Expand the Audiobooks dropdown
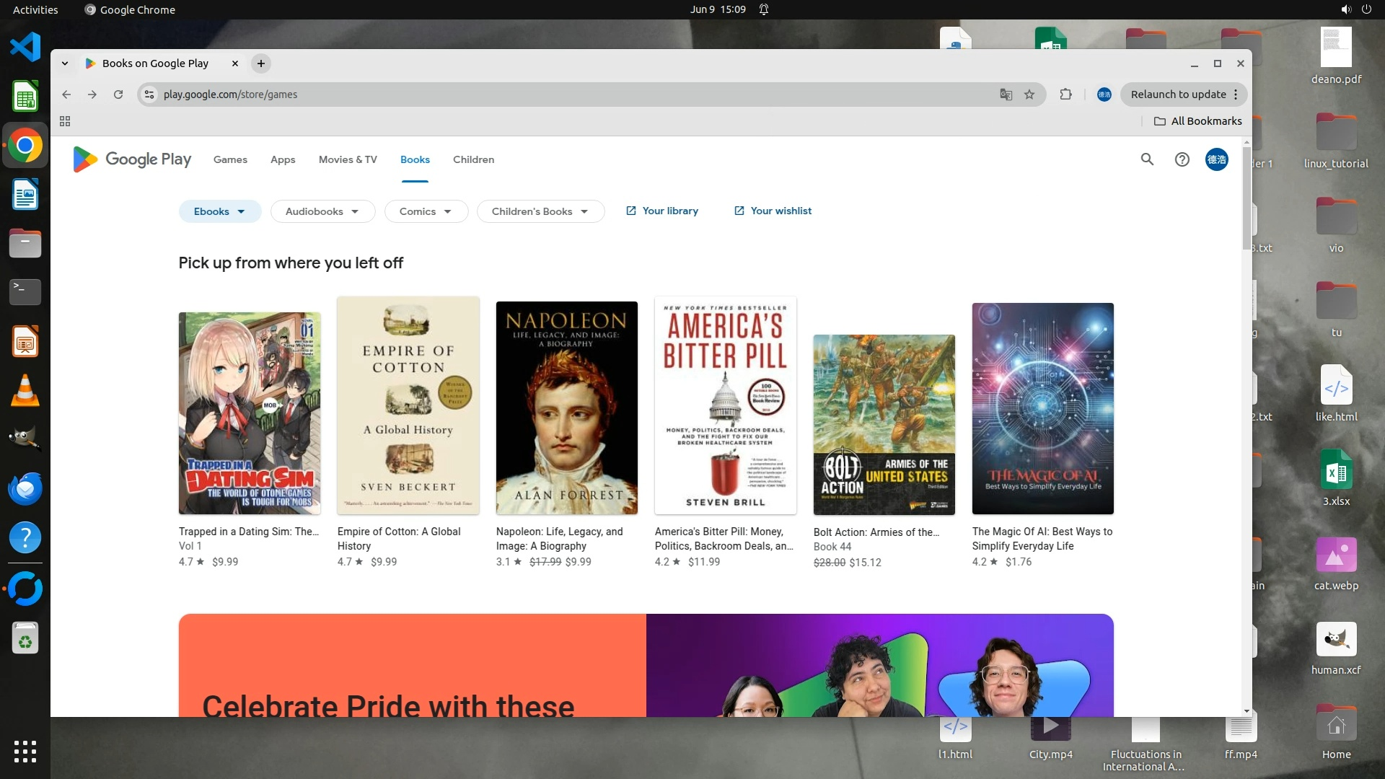The width and height of the screenshot is (1385, 779). (322, 211)
